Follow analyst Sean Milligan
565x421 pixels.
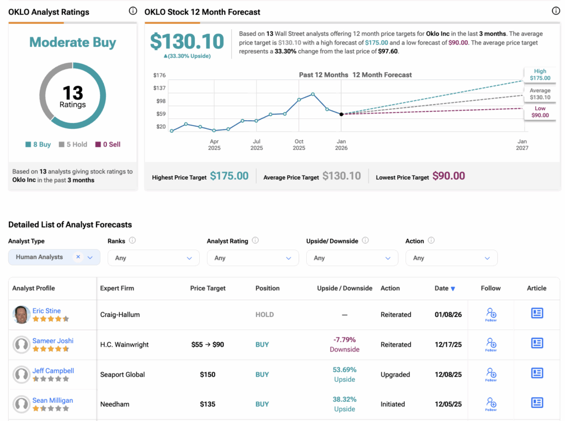tap(491, 403)
